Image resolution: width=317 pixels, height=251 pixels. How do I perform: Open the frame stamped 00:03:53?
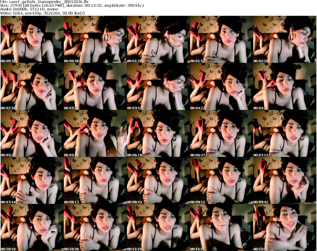[x=158, y=86]
